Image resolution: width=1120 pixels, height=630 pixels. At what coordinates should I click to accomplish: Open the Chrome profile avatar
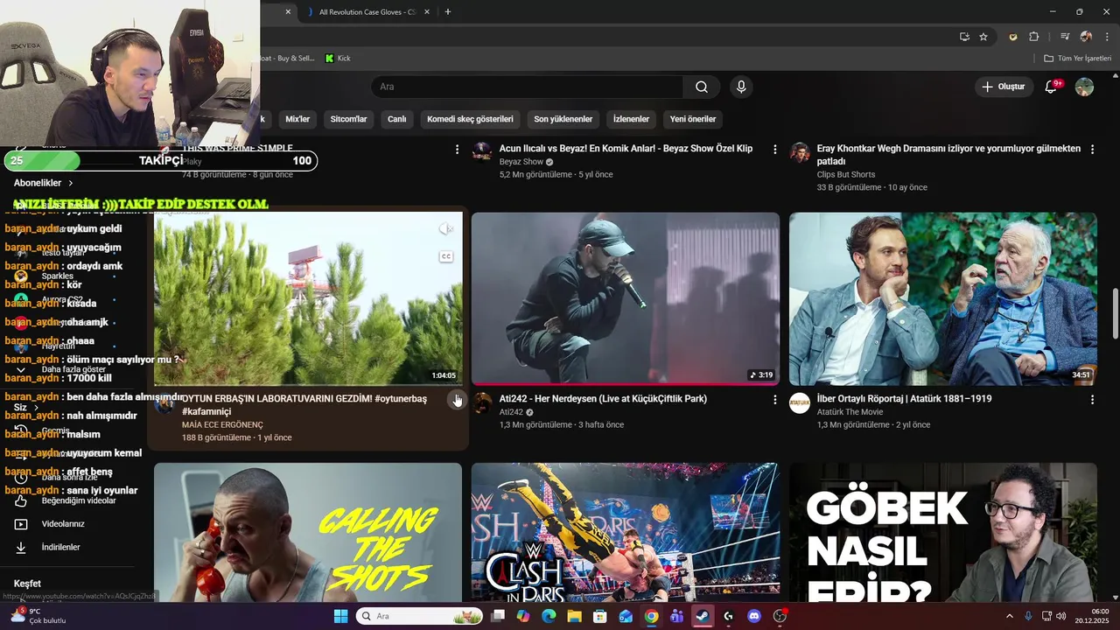(x=1086, y=37)
